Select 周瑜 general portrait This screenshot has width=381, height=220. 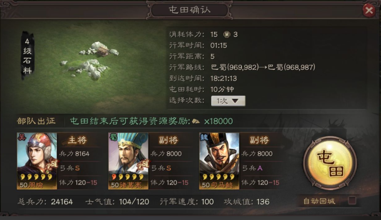(x=37, y=161)
